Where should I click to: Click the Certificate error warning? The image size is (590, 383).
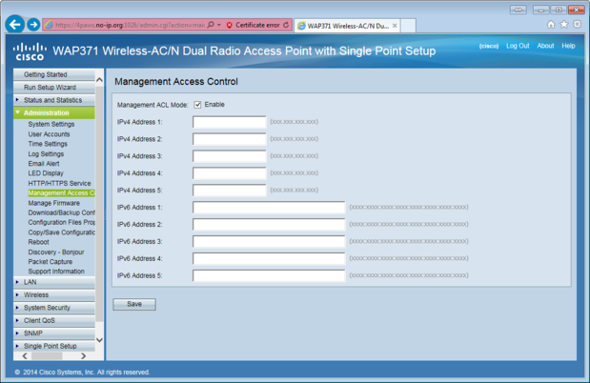pyautogui.click(x=254, y=25)
